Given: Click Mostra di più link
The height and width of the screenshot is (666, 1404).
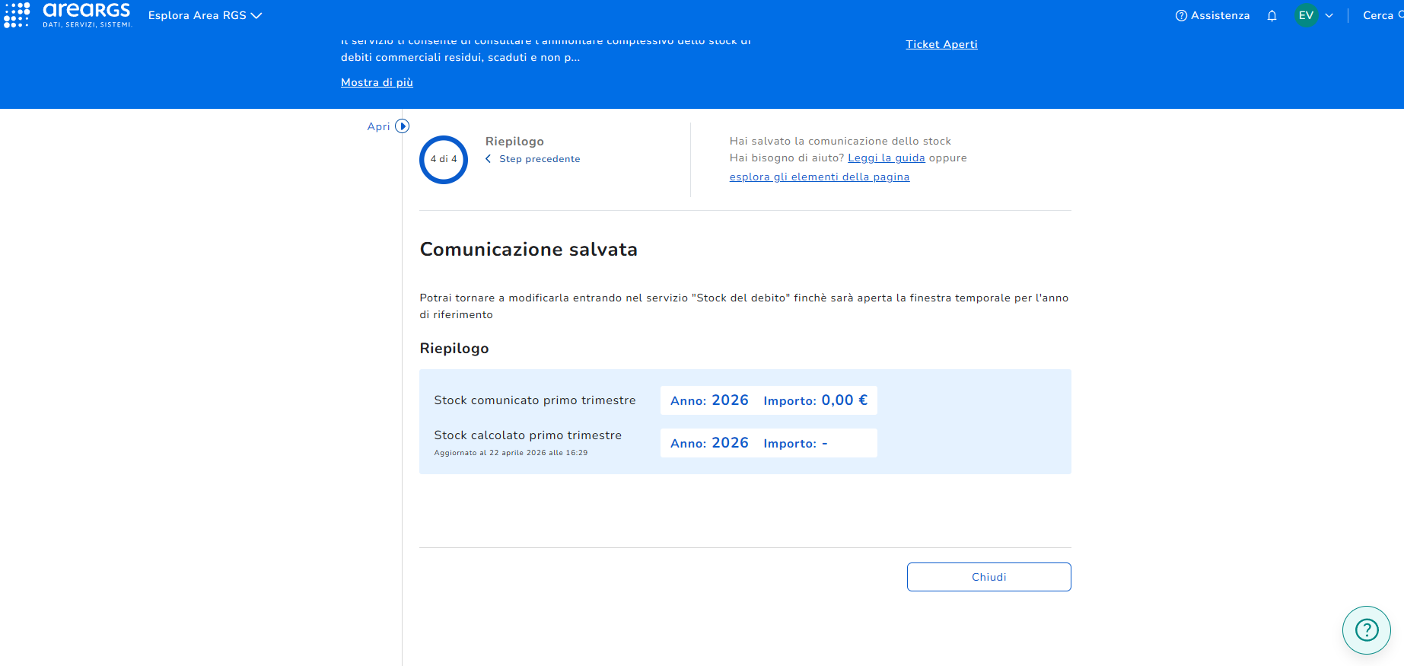Looking at the screenshot, I should (x=377, y=82).
